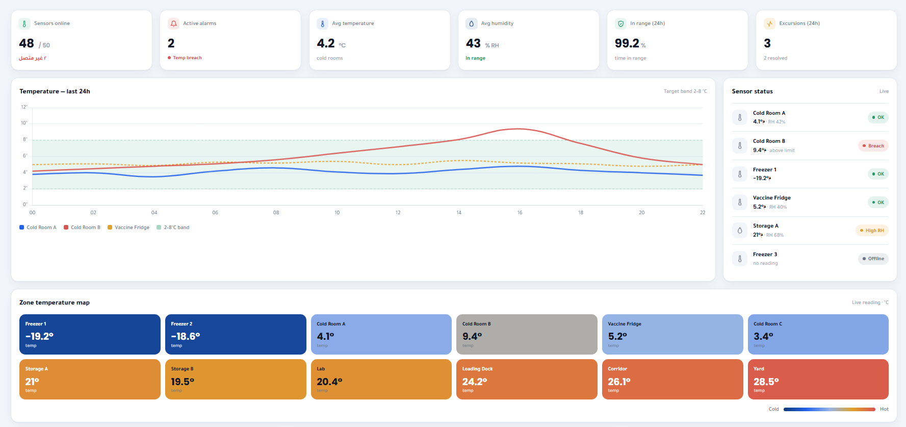Viewport: 906px width, 427px height.
Task: Click the 48 sensors online value
Action: click(x=27, y=43)
